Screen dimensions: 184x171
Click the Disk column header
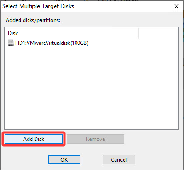coord(13,33)
